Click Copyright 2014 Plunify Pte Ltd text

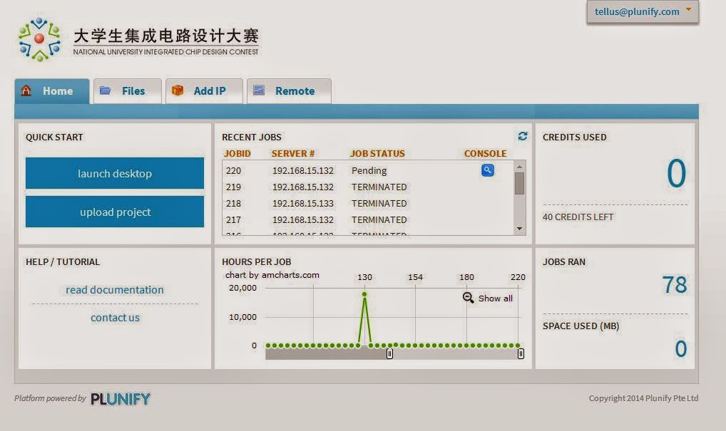pyautogui.click(x=643, y=398)
